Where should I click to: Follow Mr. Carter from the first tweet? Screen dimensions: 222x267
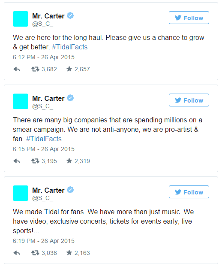[x=189, y=18]
